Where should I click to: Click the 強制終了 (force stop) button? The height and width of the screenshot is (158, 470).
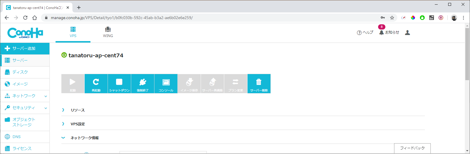pyautogui.click(x=143, y=84)
